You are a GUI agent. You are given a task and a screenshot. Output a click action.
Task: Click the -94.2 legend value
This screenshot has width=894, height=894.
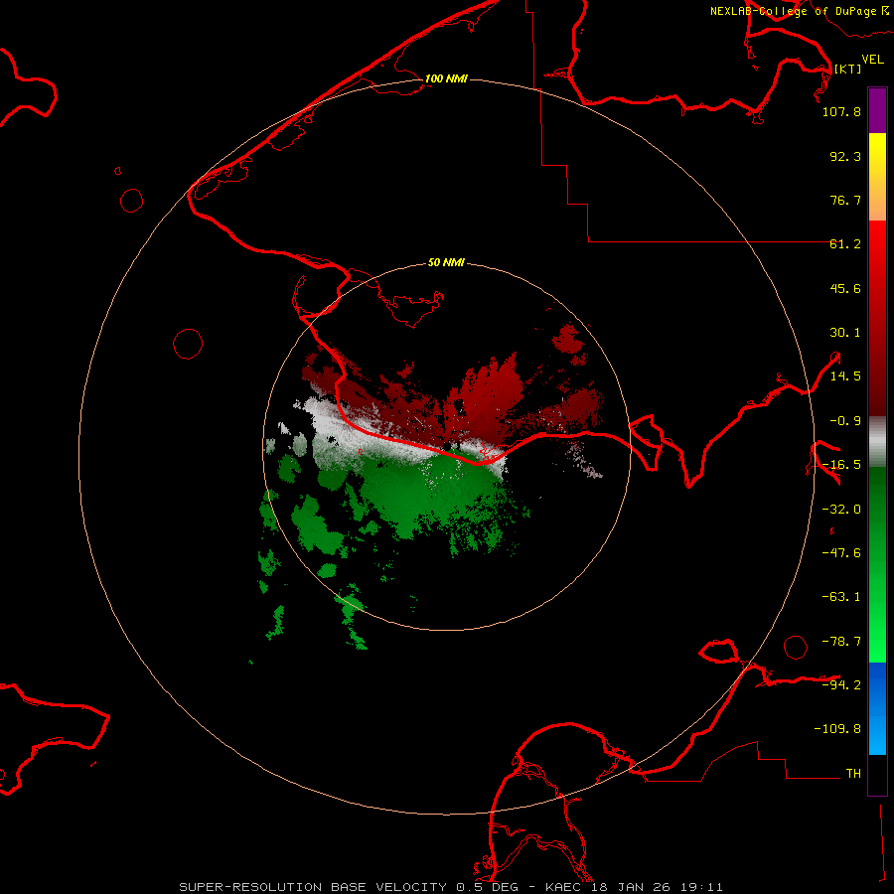click(x=841, y=684)
